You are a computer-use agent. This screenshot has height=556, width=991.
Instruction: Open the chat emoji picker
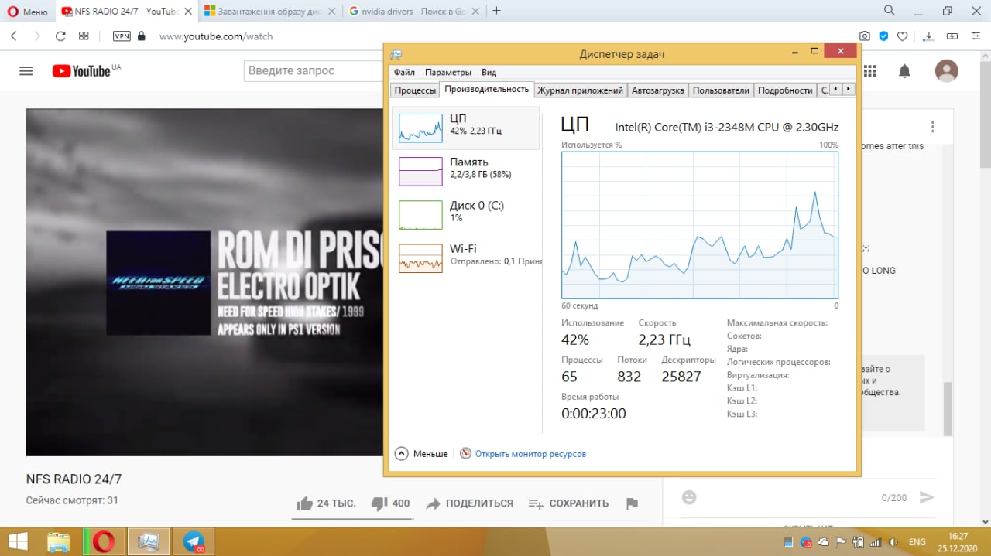point(689,497)
